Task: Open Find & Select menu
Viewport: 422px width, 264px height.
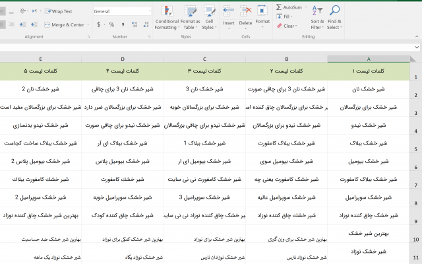Action: [x=334, y=18]
